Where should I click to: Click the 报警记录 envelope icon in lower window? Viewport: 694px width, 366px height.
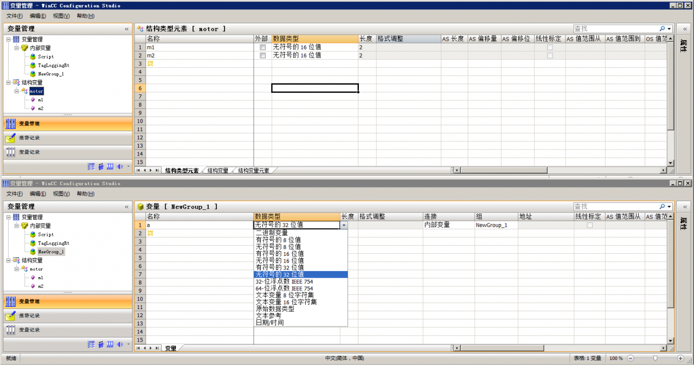pyautogui.click(x=10, y=316)
